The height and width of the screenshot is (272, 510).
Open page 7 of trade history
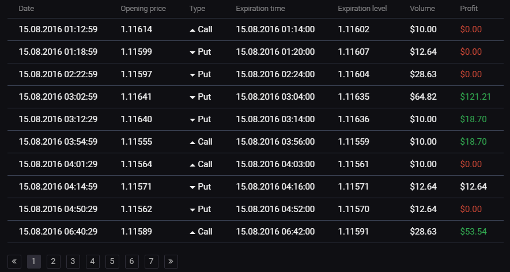[151, 261]
